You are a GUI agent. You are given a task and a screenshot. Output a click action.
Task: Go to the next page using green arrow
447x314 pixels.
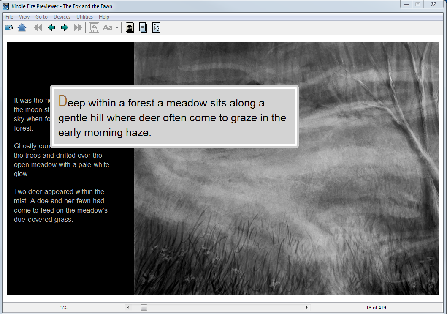pyautogui.click(x=64, y=27)
